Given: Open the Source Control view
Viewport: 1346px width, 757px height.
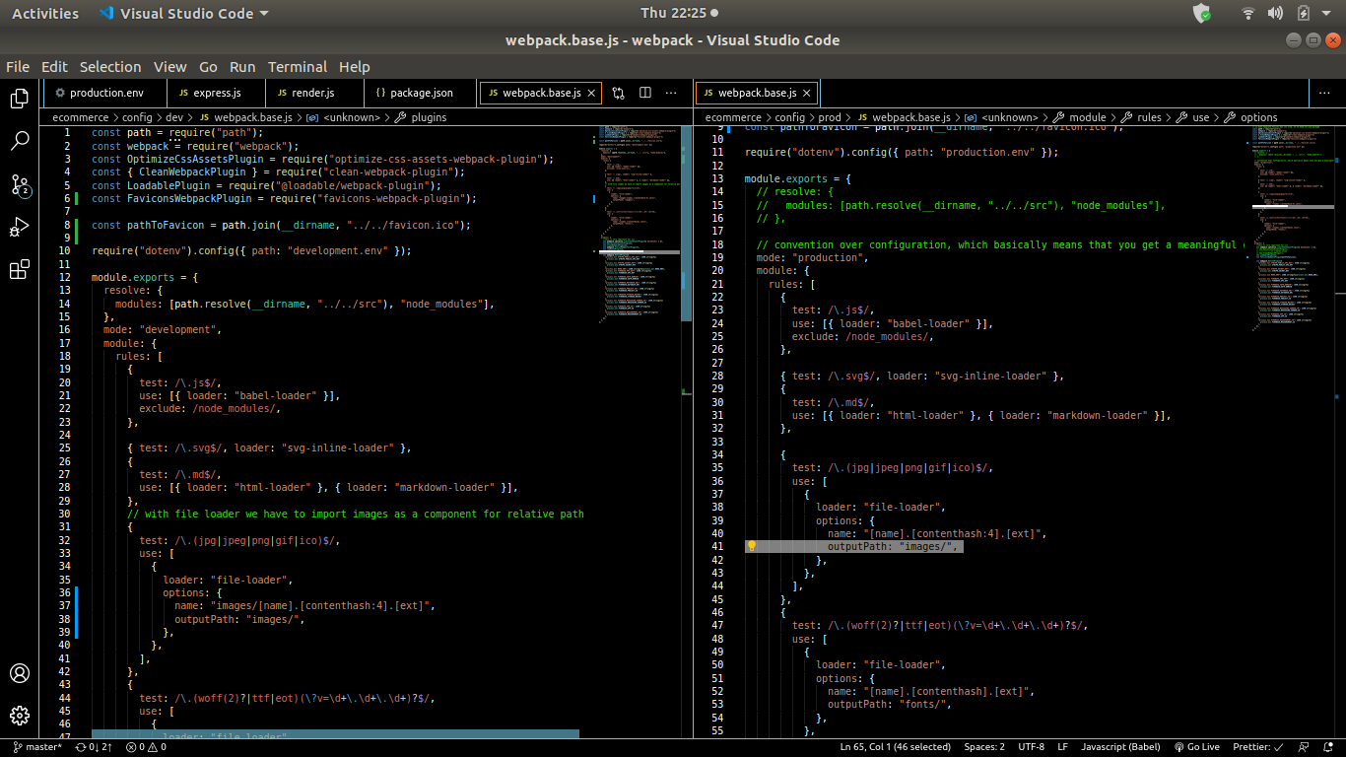Looking at the screenshot, I should (x=20, y=184).
